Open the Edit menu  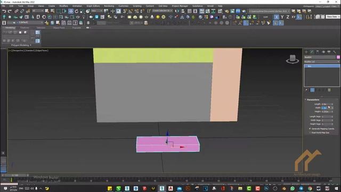[11, 6]
